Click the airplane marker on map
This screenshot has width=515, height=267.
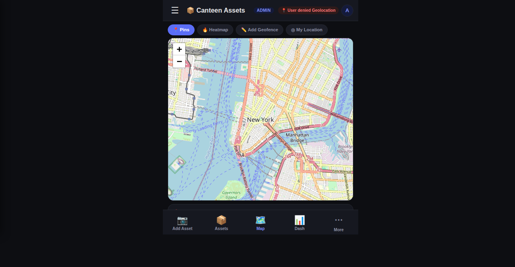(x=339, y=50)
